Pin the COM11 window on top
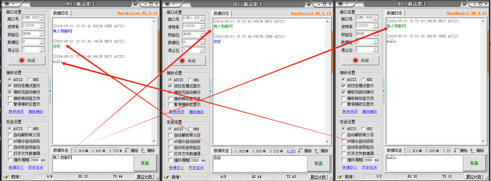Screen dimensions: 491x181 [309, 4]
